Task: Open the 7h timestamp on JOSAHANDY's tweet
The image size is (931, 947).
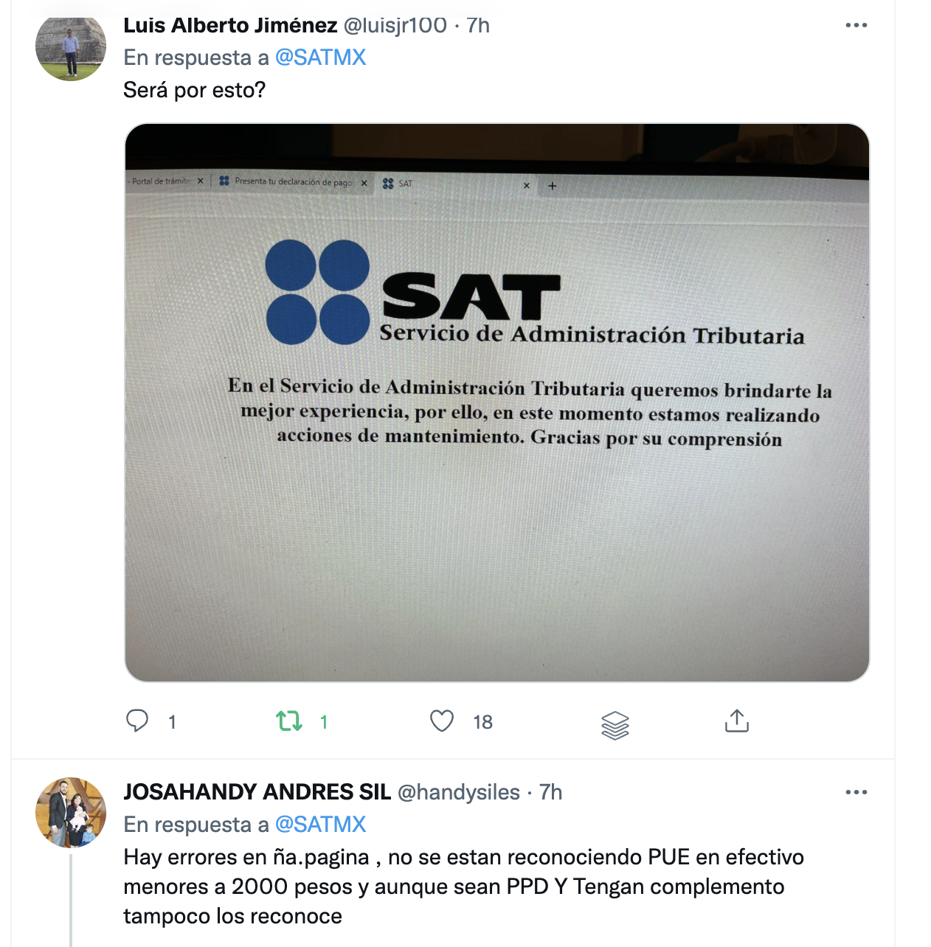Action: (x=550, y=792)
